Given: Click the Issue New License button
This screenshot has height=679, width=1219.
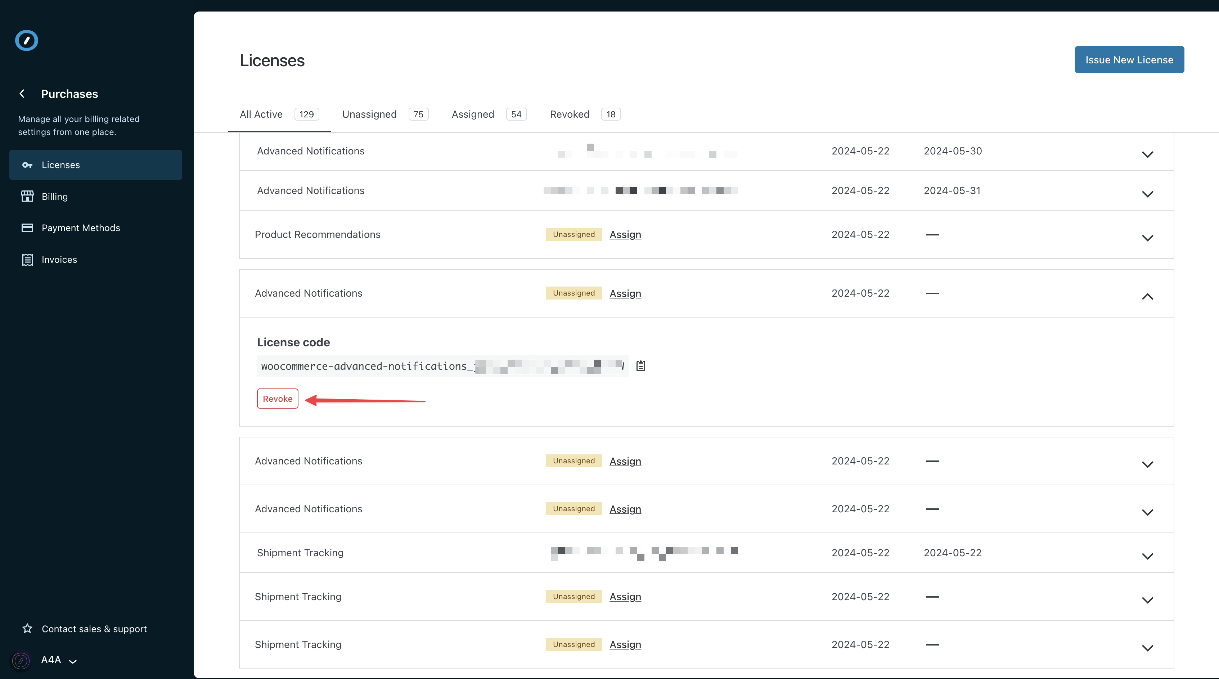Looking at the screenshot, I should (1129, 60).
